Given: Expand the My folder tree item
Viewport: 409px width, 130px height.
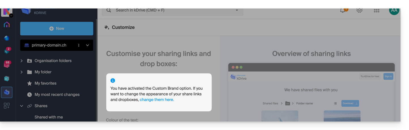Looking at the screenshot, I should tap(22, 72).
